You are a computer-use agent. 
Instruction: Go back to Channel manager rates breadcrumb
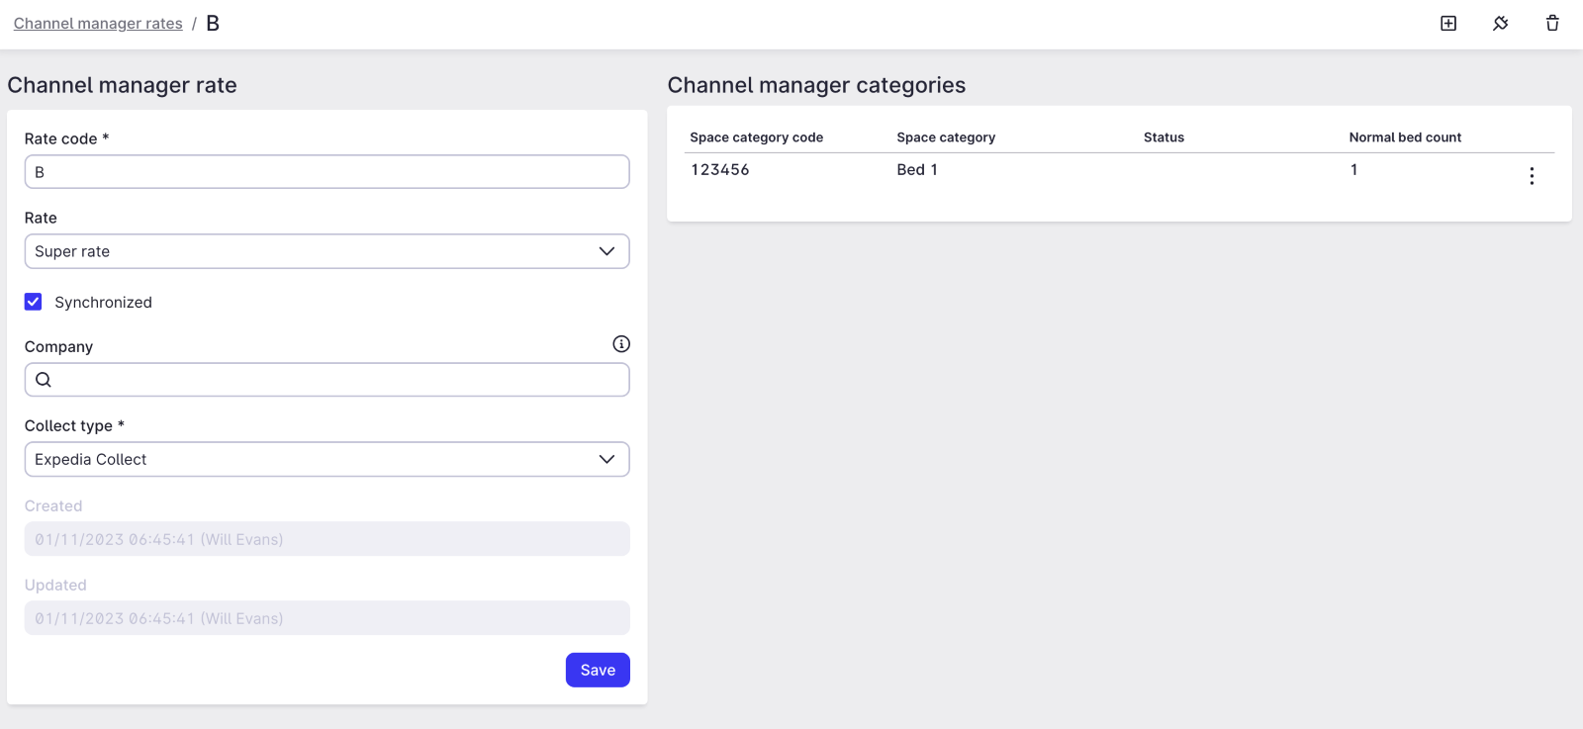pyautogui.click(x=98, y=24)
